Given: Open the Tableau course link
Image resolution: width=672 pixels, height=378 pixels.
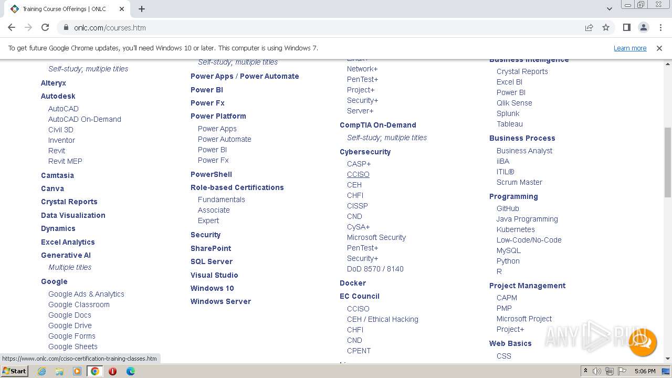Looking at the screenshot, I should click(x=510, y=124).
